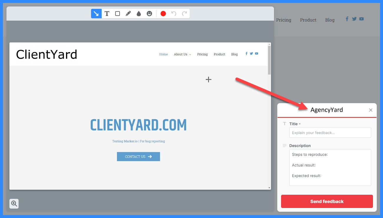Image resolution: width=383 pixels, height=218 pixels.
Task: Click the AgencyYard panel title
Action: [327, 110]
